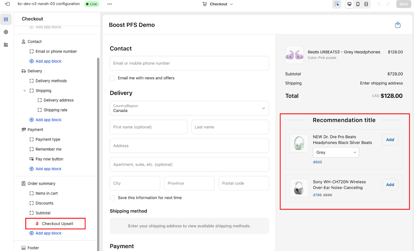414x251 pixels.
Task: Click the Payment section icon
Action: tap(24, 130)
